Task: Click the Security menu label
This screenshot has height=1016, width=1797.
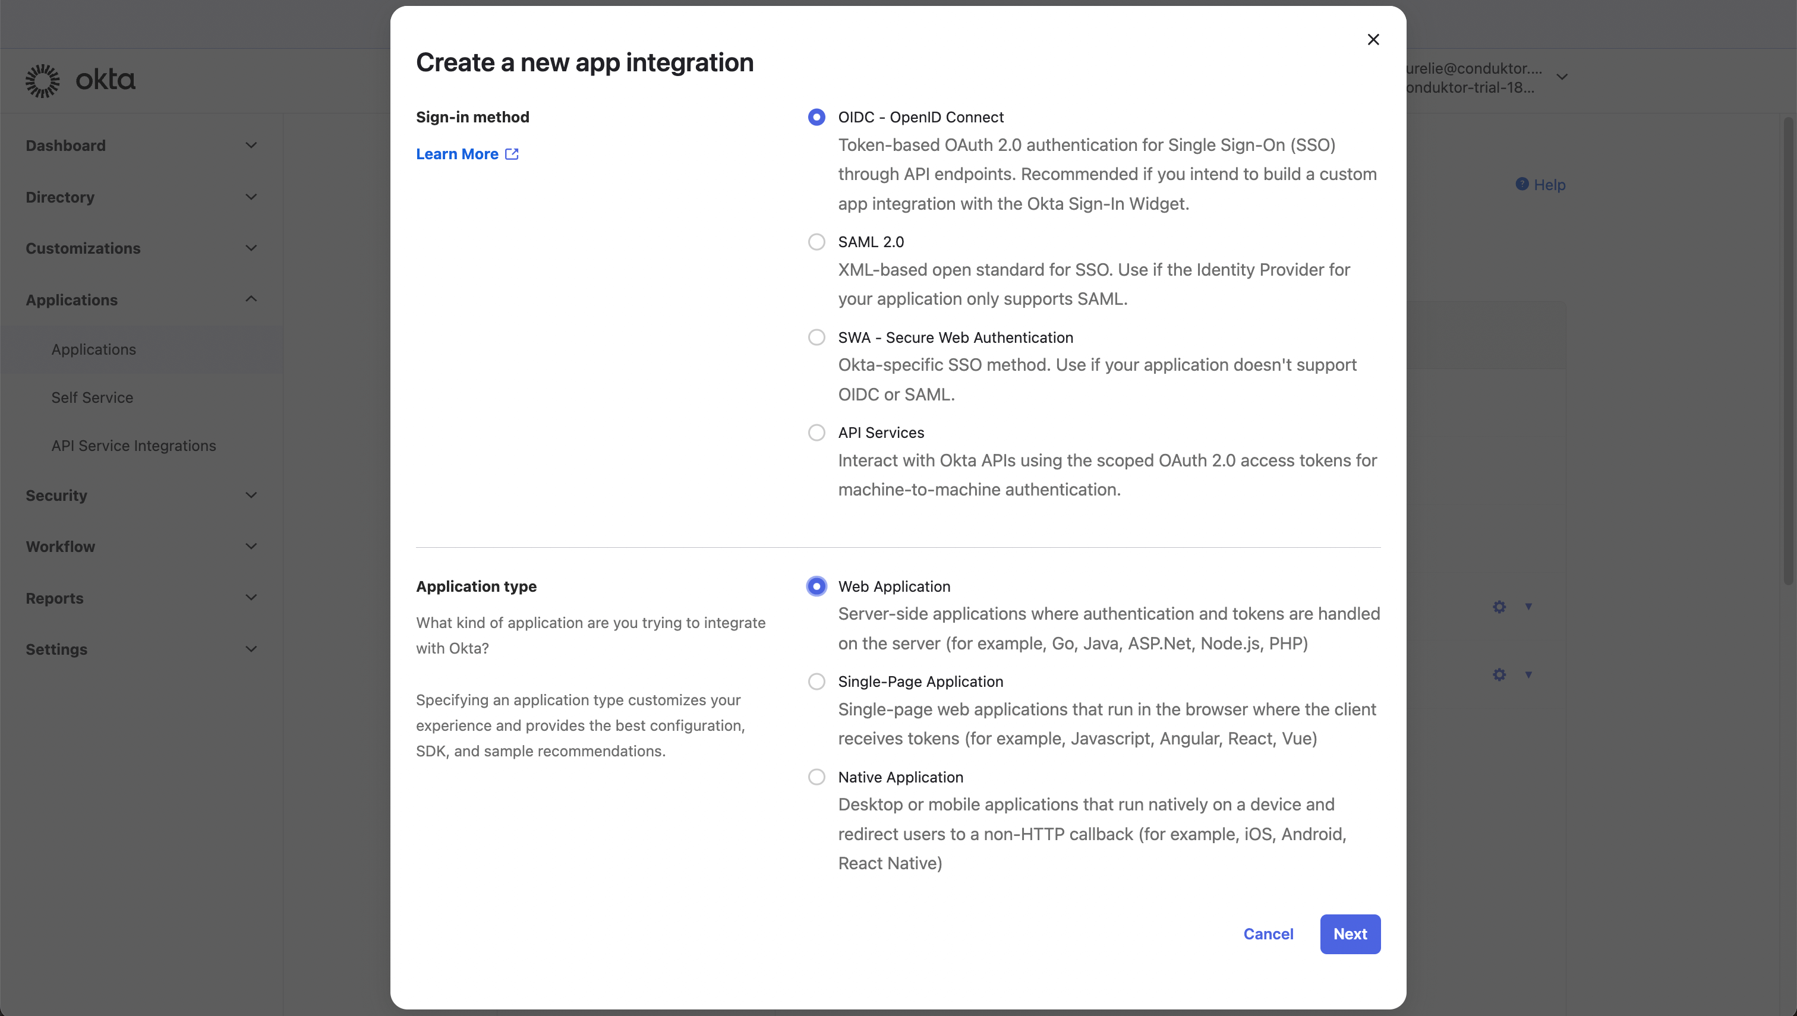Action: click(56, 496)
